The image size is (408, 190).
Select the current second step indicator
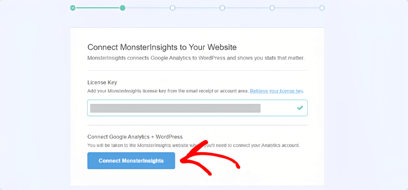pos(122,8)
